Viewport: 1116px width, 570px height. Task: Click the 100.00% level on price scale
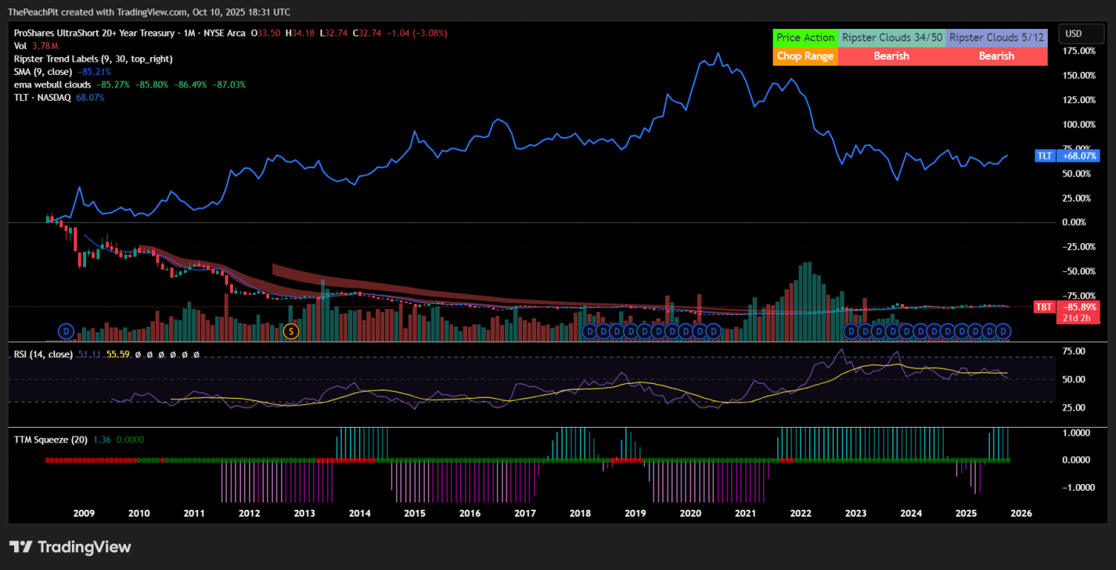(x=1077, y=124)
